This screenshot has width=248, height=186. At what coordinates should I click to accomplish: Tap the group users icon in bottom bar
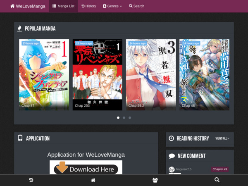(155, 180)
